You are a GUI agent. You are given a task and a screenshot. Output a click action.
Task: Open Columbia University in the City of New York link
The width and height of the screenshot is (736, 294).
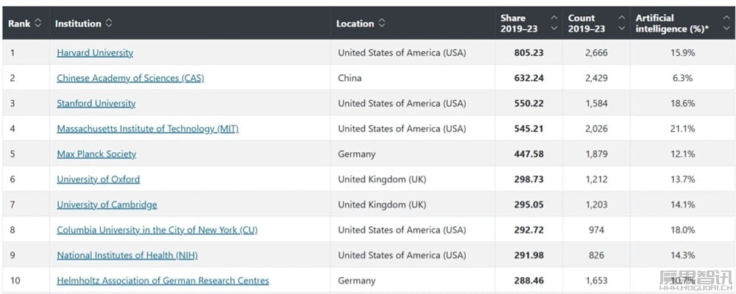(158, 230)
